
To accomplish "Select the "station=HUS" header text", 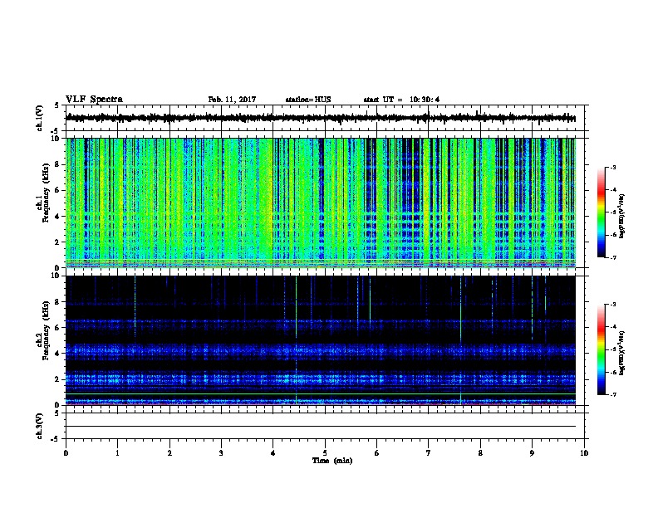I will [308, 100].
